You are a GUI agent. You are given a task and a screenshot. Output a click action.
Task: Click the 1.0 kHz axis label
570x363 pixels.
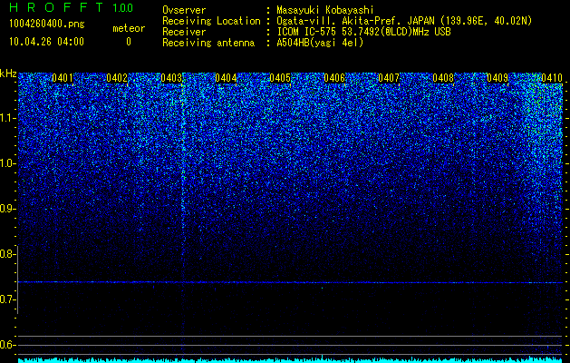point(8,163)
